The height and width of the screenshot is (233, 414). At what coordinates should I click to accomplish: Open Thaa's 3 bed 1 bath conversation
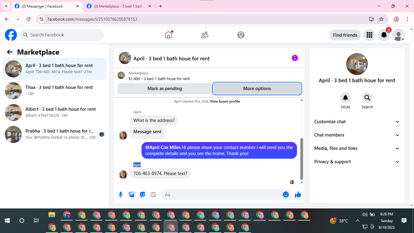pyautogui.click(x=55, y=91)
